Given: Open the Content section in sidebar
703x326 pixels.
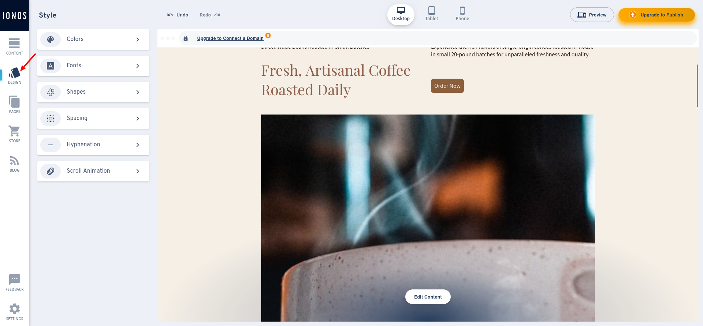Looking at the screenshot, I should 14,46.
